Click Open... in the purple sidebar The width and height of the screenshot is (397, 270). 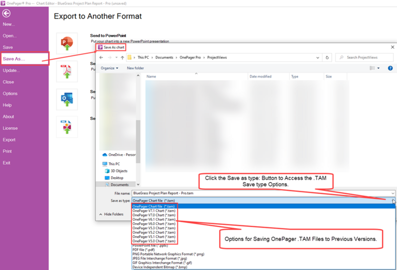click(x=9, y=36)
